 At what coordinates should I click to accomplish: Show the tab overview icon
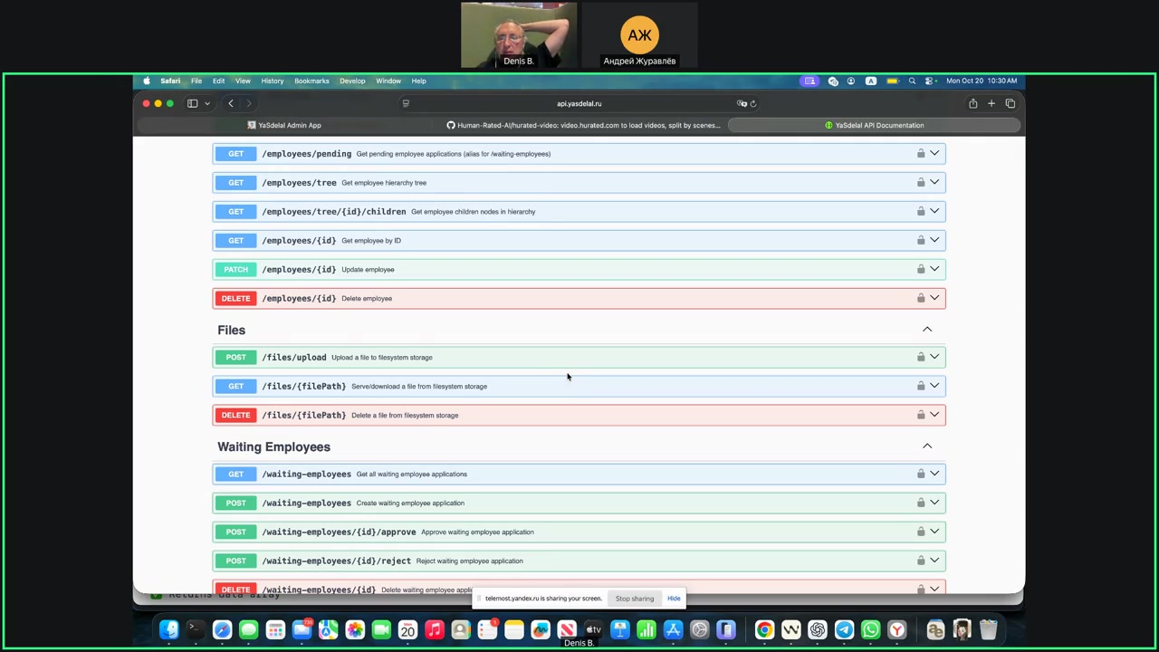pos(1011,103)
